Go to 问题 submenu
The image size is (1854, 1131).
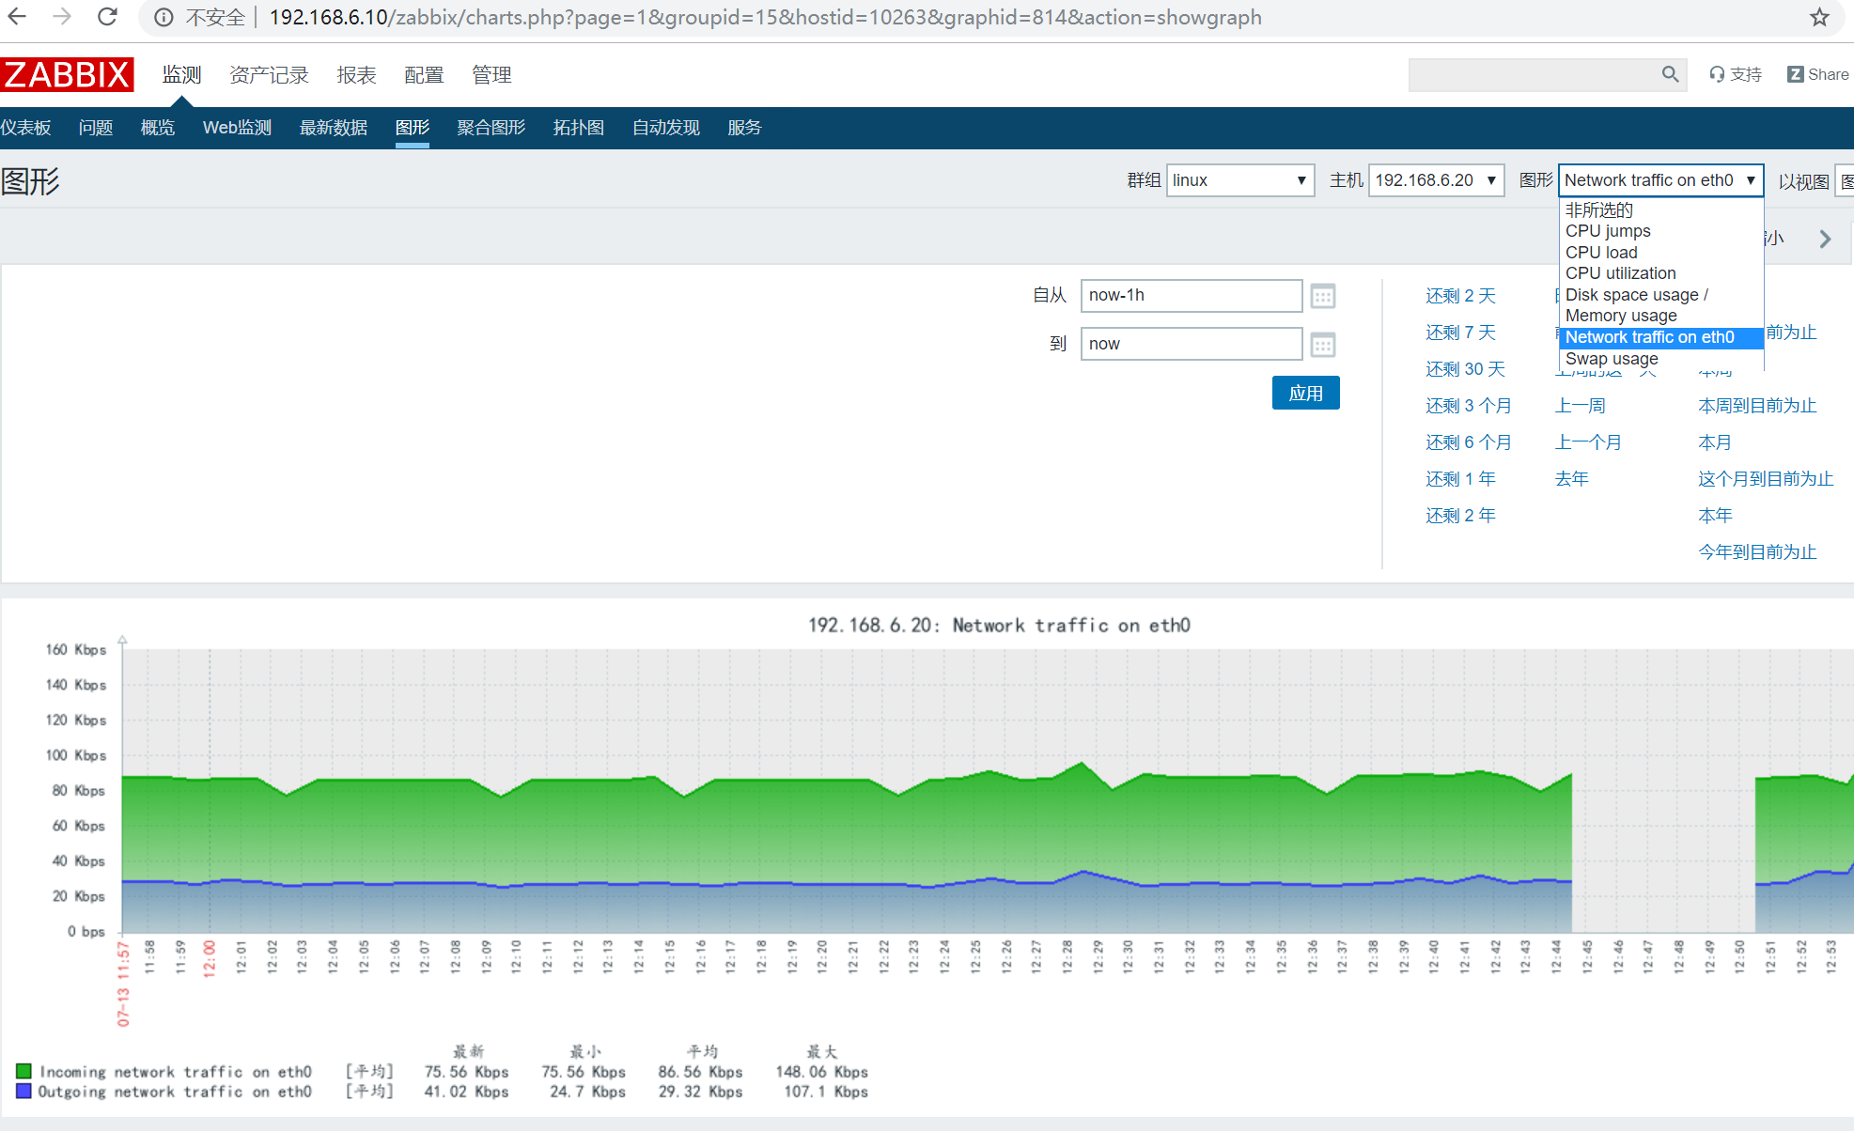tap(96, 128)
